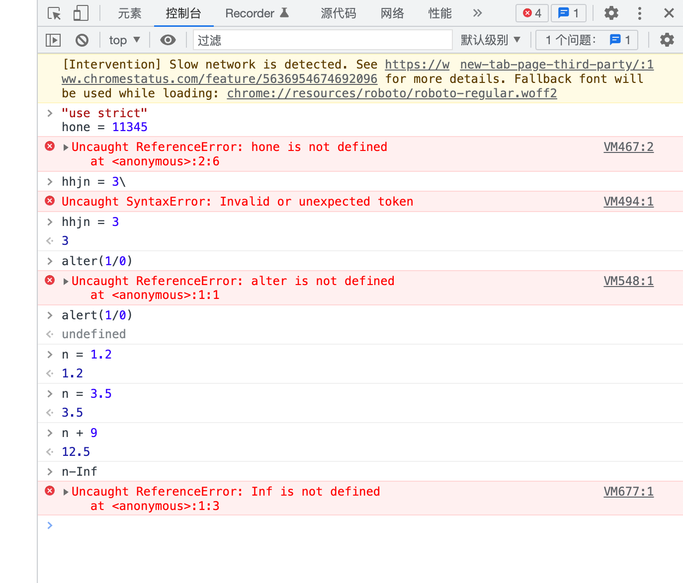
Task: Show more tabs with the double chevron
Action: [x=478, y=13]
